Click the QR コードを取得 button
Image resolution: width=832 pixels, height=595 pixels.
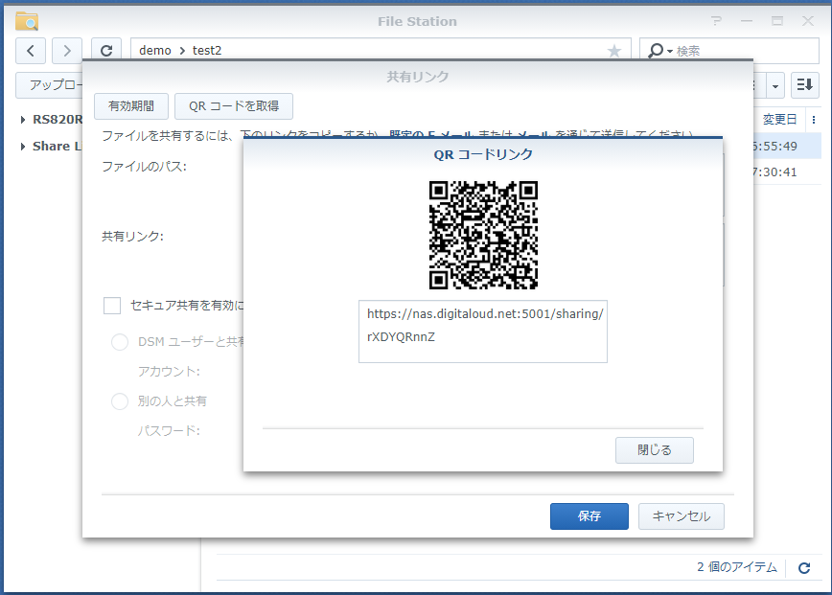click(234, 106)
